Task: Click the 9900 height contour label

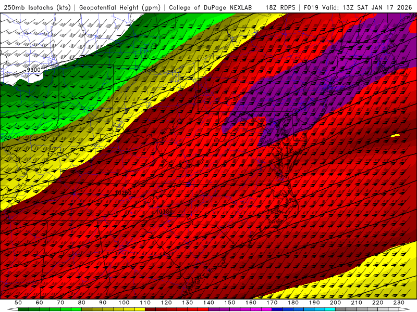Action: coord(34,70)
